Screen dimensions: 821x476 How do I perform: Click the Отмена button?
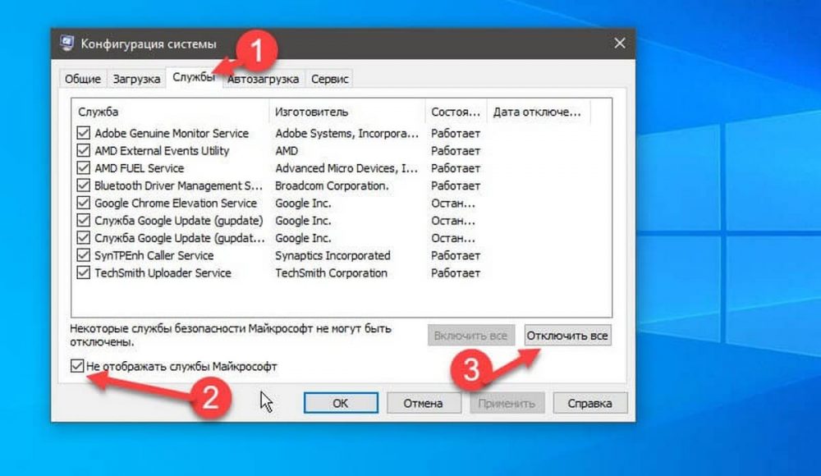pos(423,403)
